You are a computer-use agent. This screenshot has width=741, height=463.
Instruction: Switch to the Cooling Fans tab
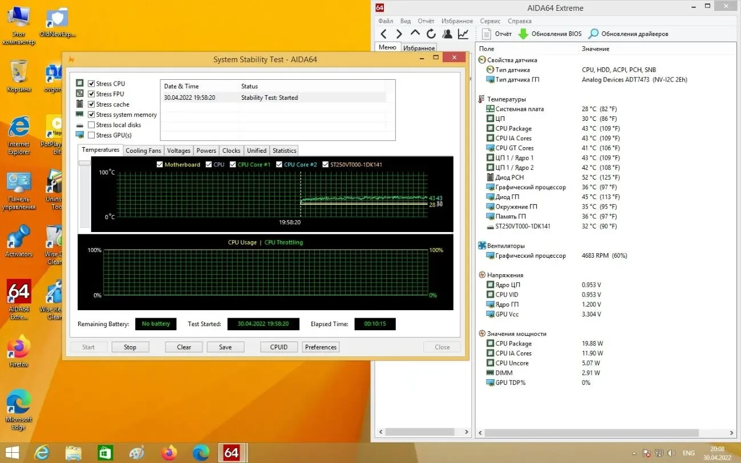(143, 150)
